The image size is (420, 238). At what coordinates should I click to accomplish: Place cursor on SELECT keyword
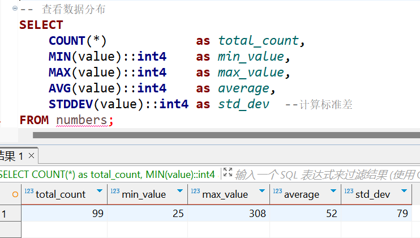(x=41, y=25)
